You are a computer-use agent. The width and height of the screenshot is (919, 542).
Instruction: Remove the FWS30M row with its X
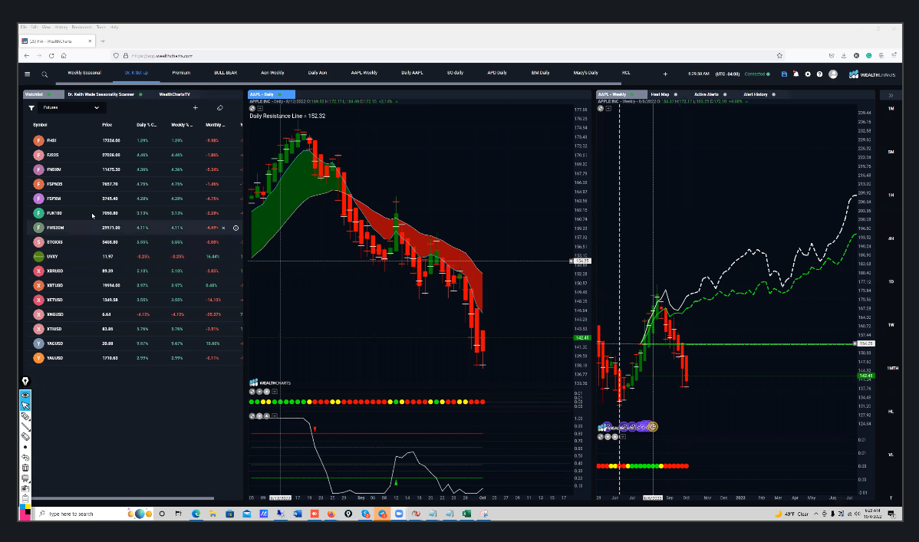(223, 228)
